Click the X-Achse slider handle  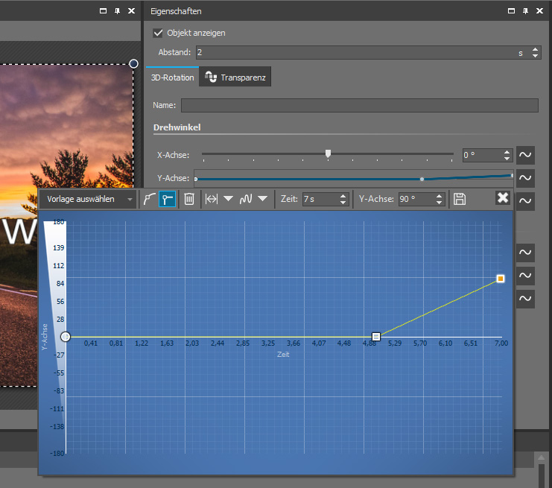(328, 153)
